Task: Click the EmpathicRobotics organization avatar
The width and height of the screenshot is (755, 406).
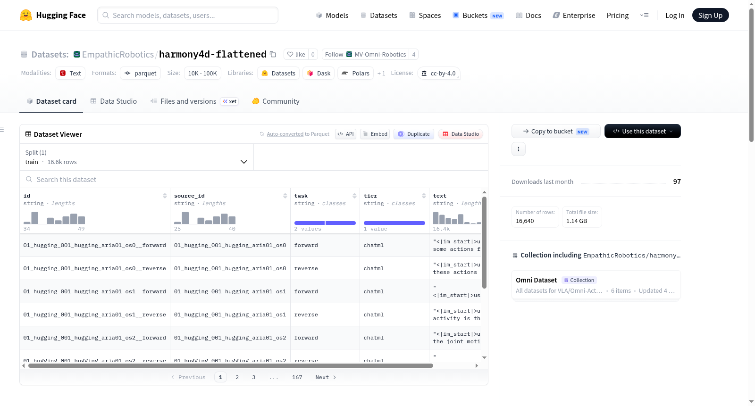Action: coord(77,54)
